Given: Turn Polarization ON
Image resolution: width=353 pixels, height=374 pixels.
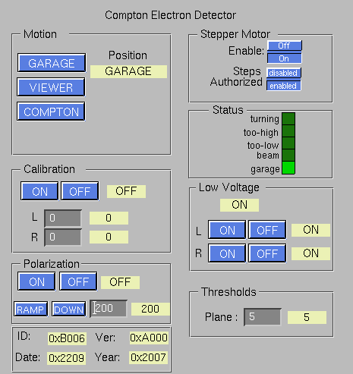Looking at the screenshot, I should tap(36, 281).
